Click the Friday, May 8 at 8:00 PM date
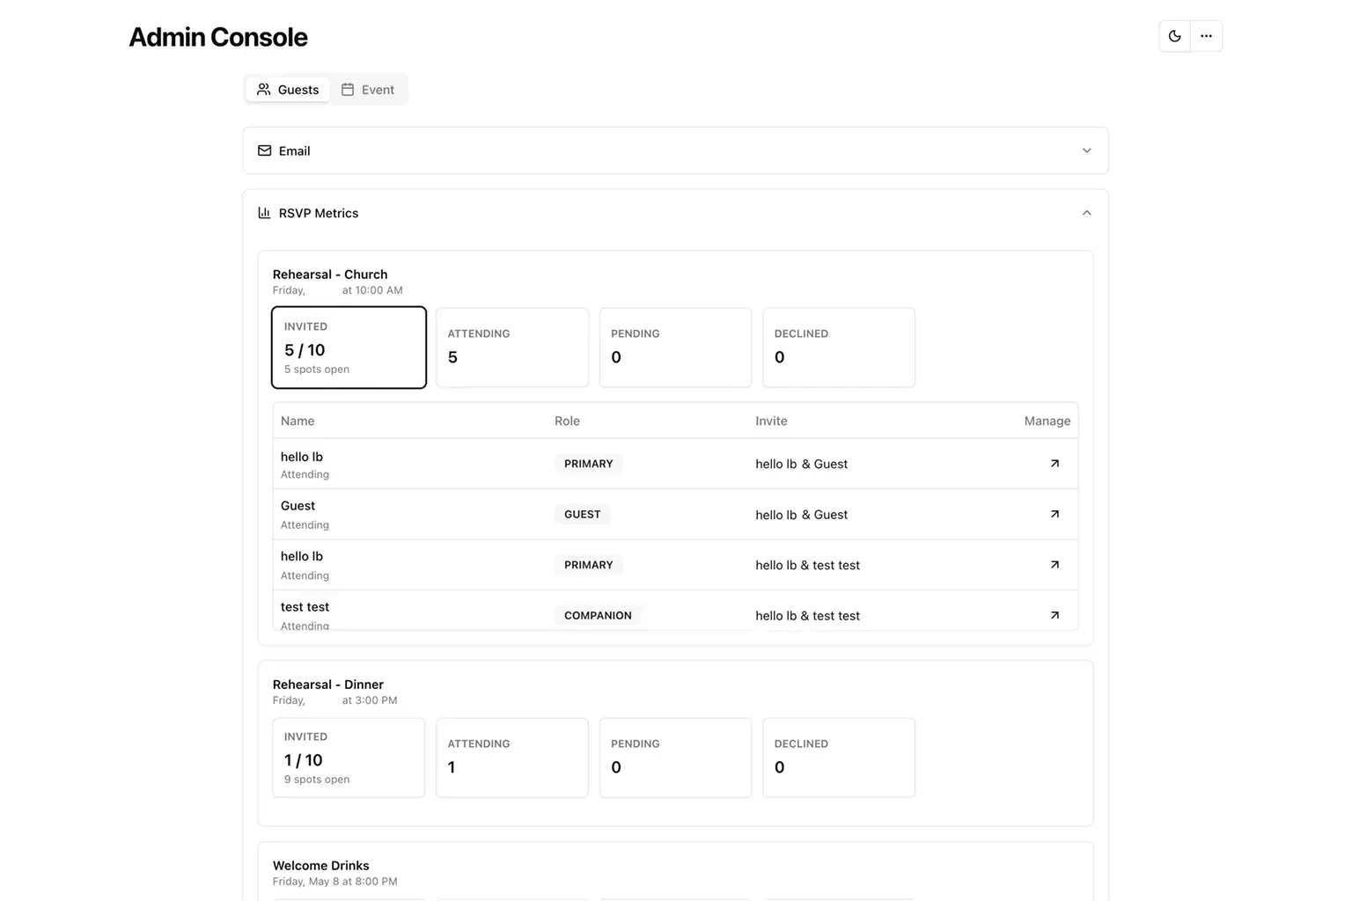The width and height of the screenshot is (1352, 901). click(335, 882)
